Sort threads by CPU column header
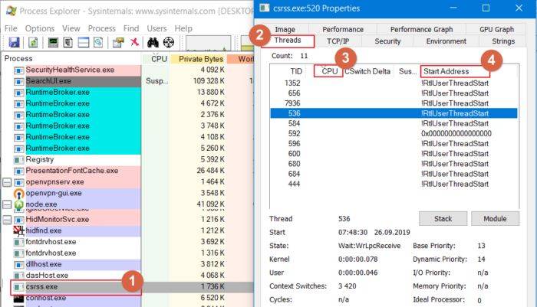 coord(328,71)
